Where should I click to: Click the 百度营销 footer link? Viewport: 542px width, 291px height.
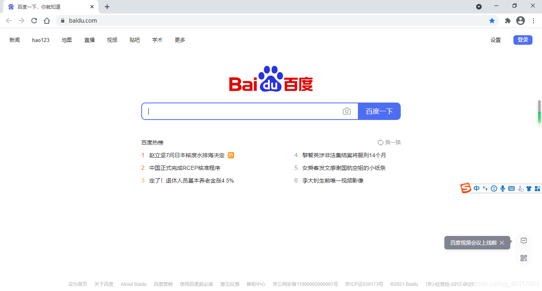point(163,284)
